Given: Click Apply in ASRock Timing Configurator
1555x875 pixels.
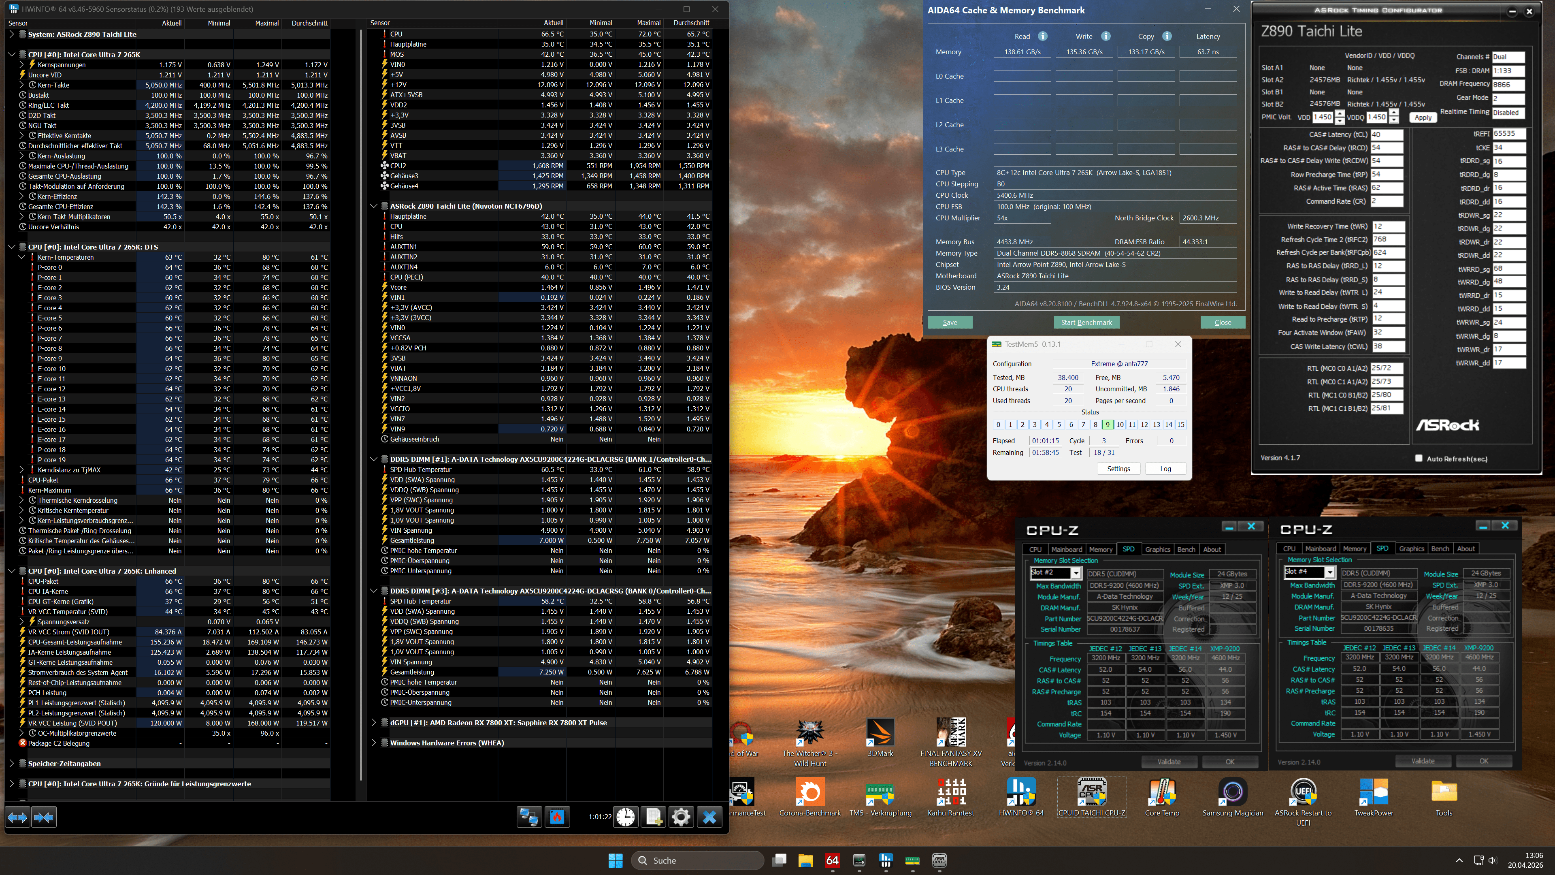Looking at the screenshot, I should tap(1423, 117).
